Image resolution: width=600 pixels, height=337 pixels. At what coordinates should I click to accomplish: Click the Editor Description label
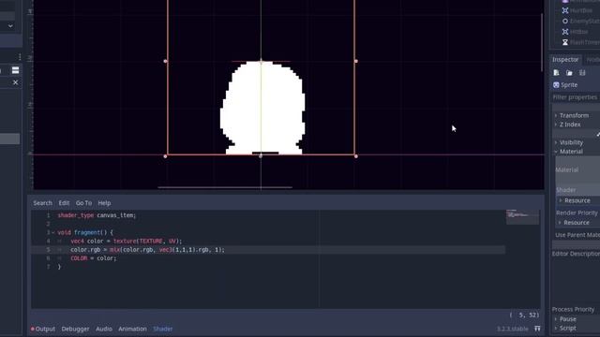point(576,254)
